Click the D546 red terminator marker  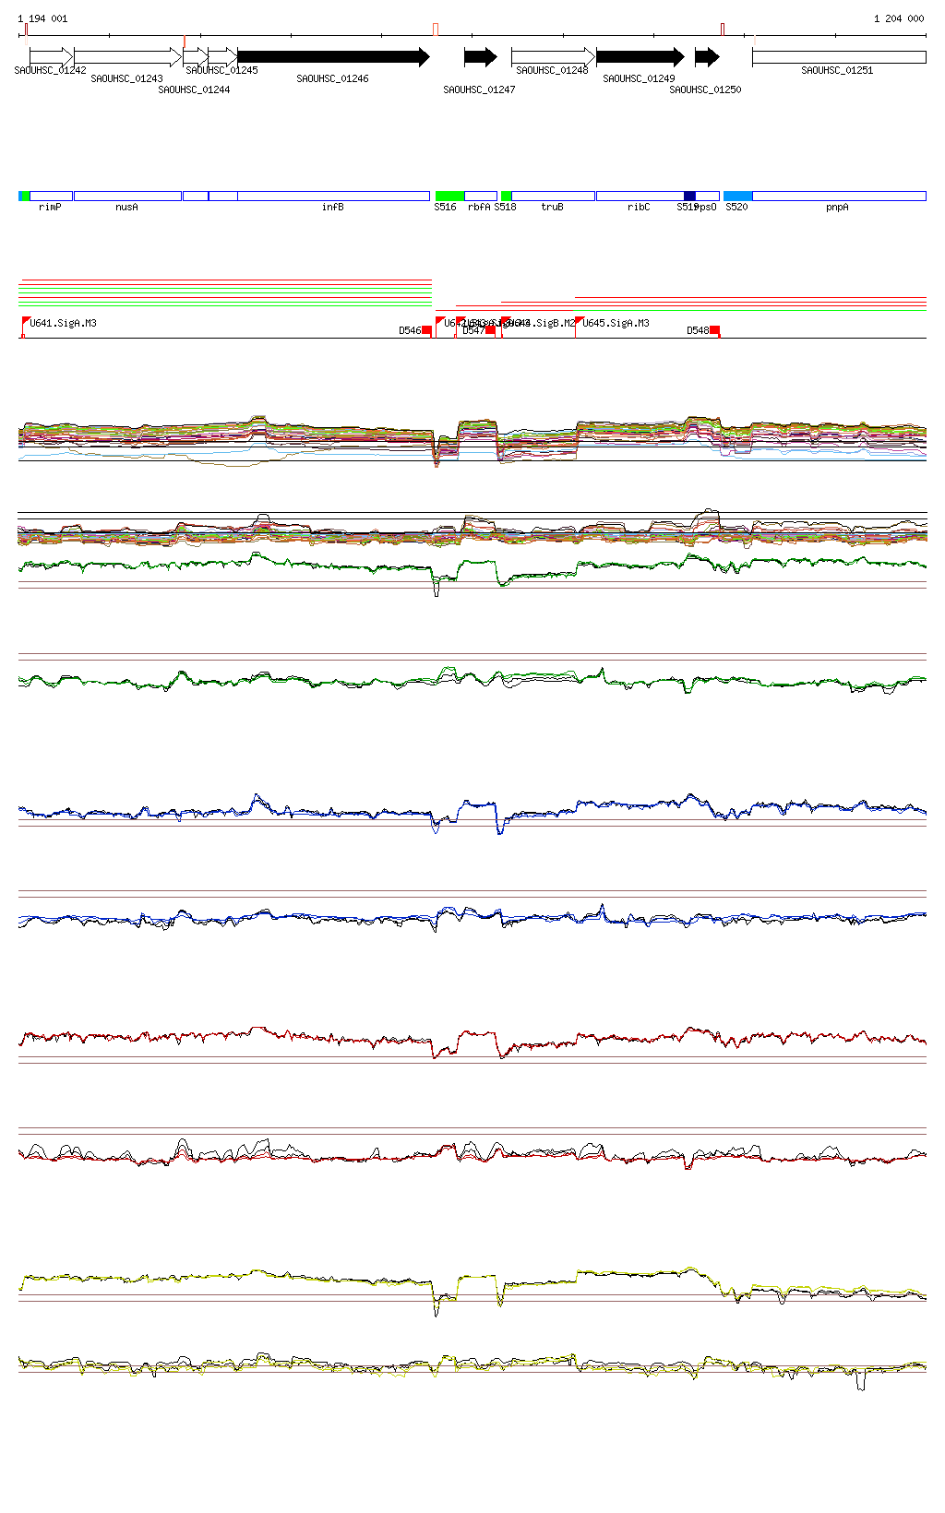coord(426,330)
